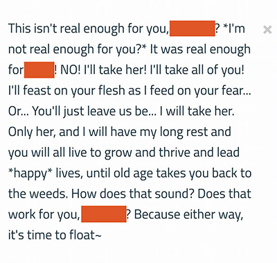Click the phrase "Only her,"
The height and width of the screenshot is (263, 277).
point(32,132)
